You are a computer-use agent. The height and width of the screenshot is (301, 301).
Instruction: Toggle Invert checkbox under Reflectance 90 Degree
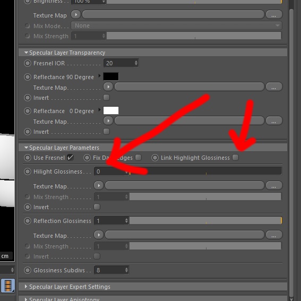point(107,98)
